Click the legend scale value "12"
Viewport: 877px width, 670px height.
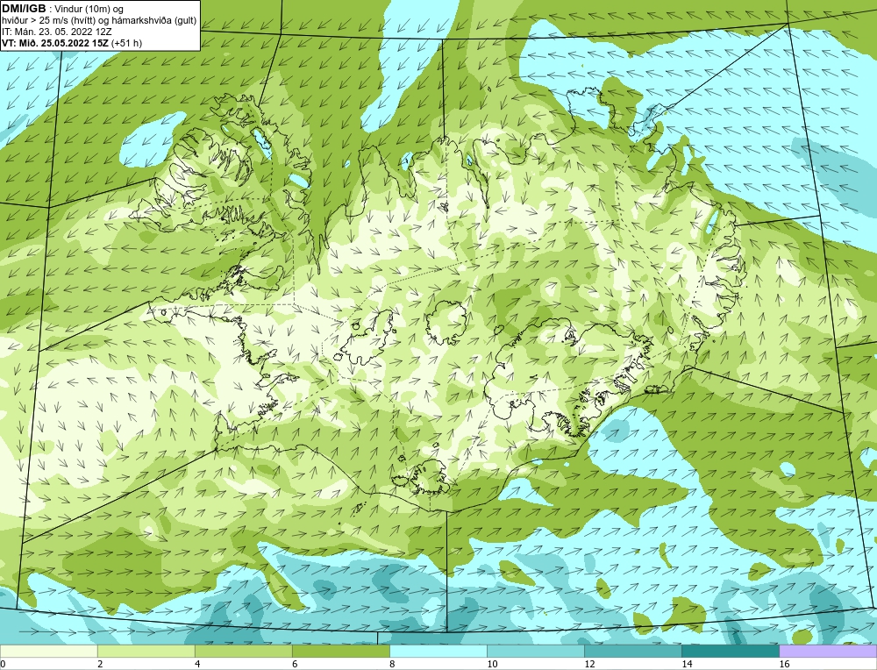[589, 664]
